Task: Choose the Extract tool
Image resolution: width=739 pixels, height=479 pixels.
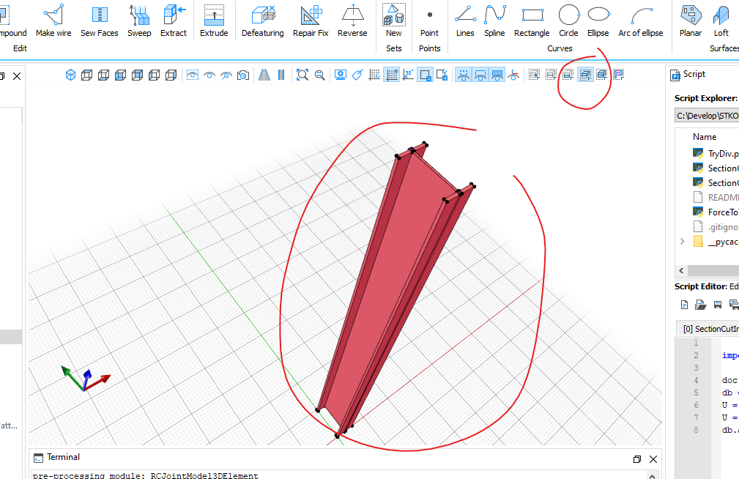Action: click(174, 21)
